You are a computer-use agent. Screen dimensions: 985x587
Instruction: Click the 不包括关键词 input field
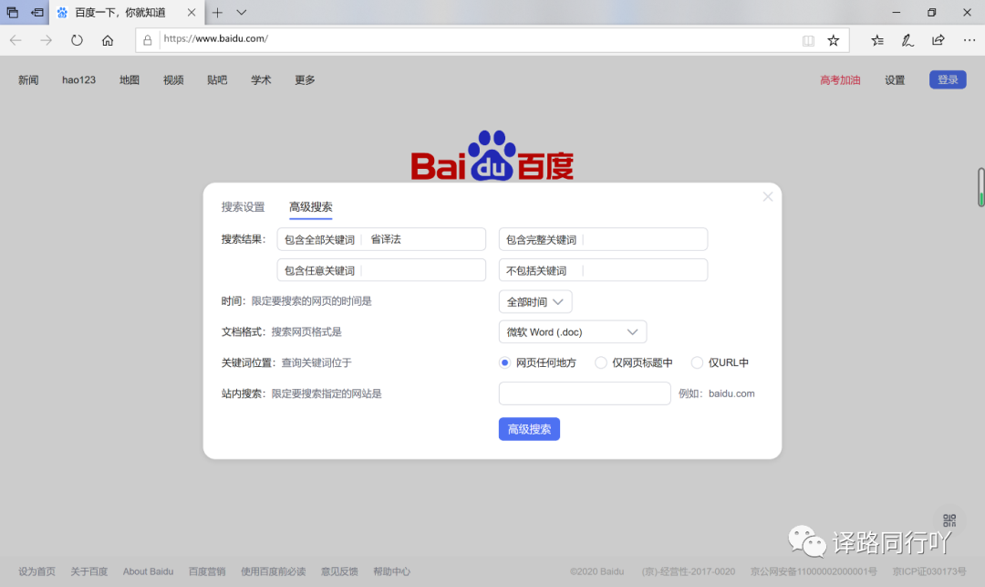603,270
